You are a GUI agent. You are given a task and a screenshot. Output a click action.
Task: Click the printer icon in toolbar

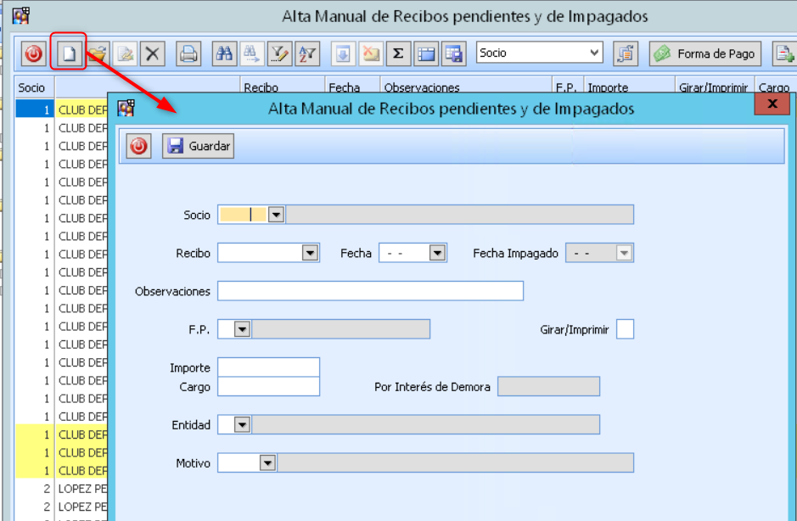pos(188,53)
